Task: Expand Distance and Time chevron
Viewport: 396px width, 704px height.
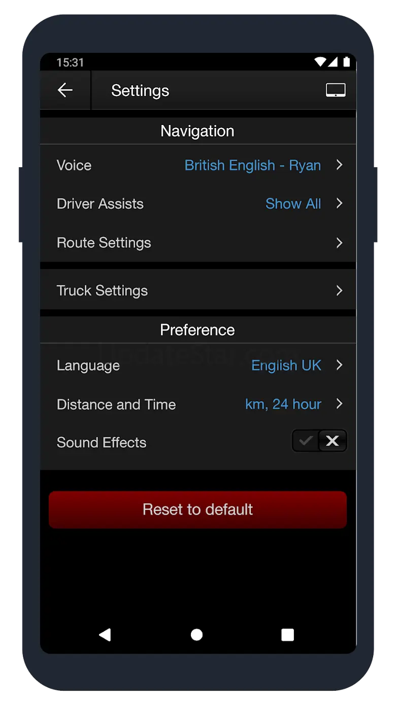Action: point(339,404)
